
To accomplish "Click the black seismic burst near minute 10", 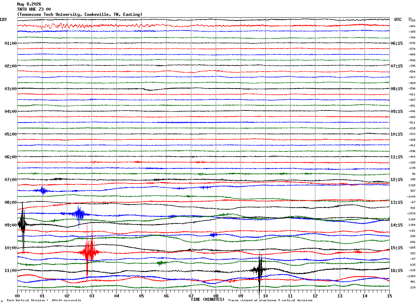I will 259,270.
